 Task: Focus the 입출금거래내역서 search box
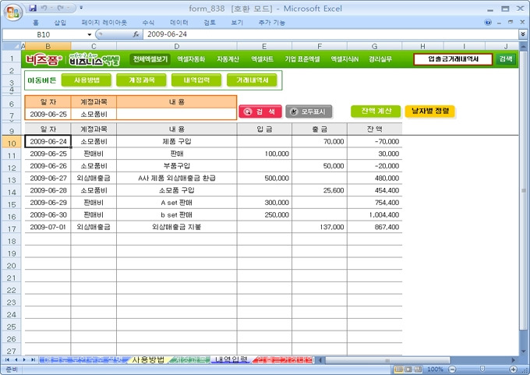coord(453,59)
